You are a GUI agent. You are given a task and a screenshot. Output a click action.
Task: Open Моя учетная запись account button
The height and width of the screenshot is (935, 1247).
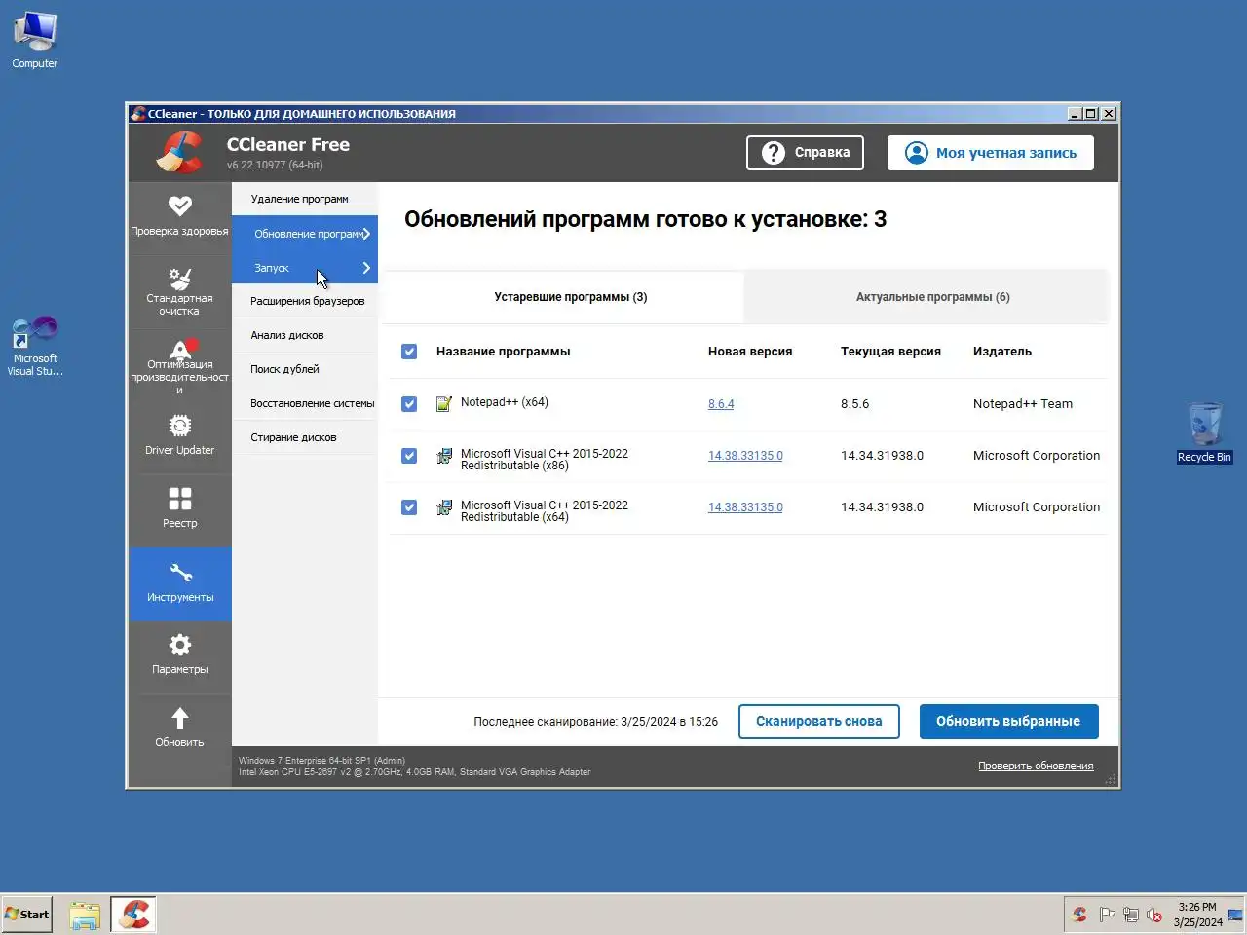pyautogui.click(x=991, y=153)
